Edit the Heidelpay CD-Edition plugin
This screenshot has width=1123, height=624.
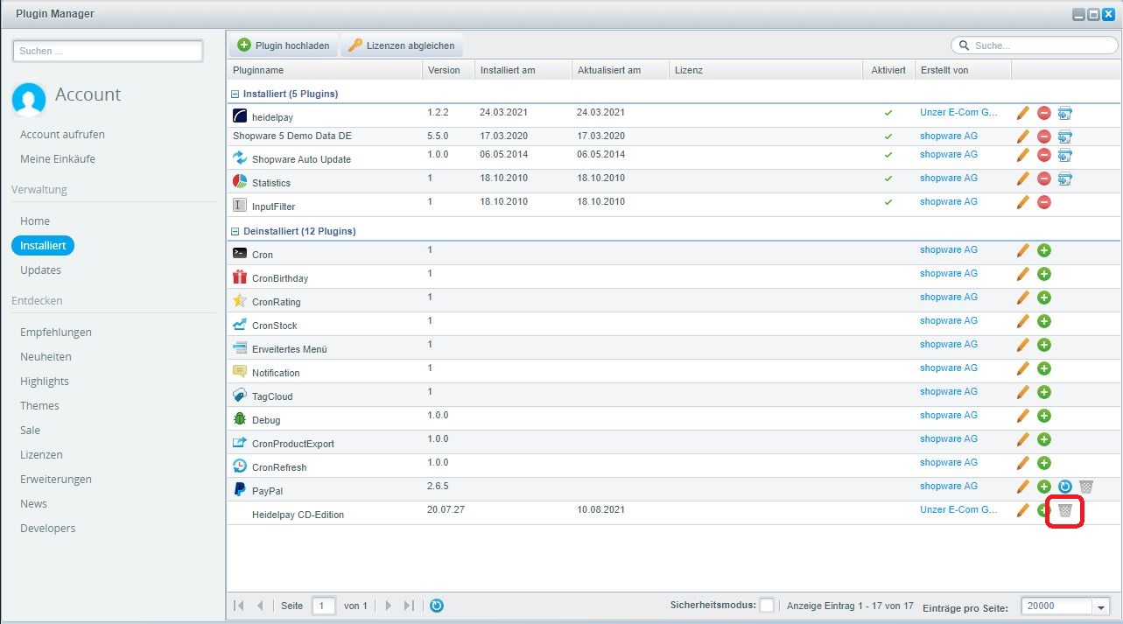click(1022, 510)
